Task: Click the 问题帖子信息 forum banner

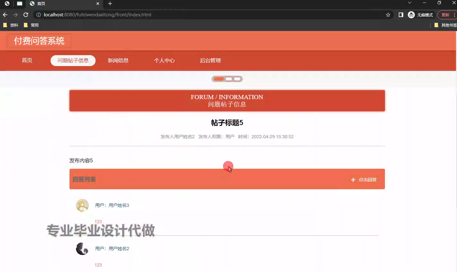Action: coord(227,101)
